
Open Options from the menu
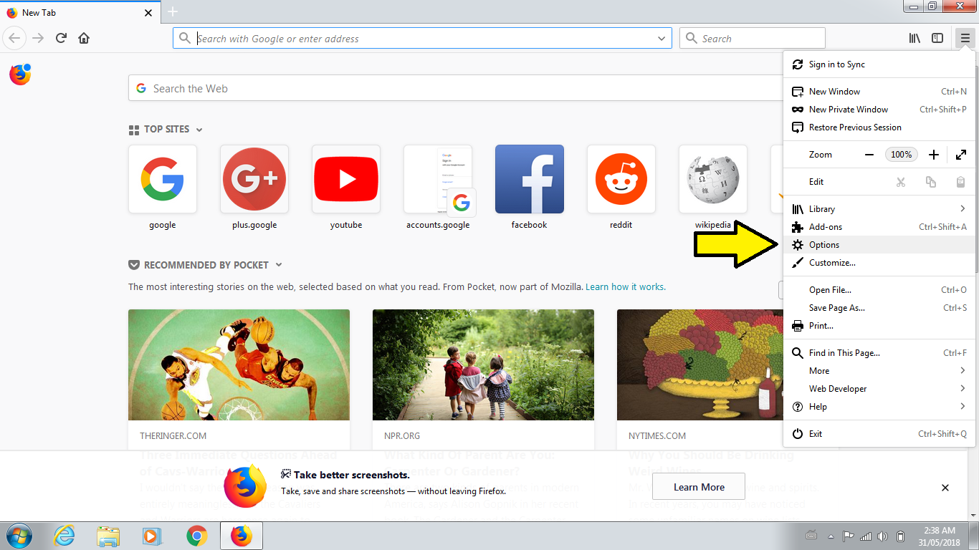coord(879,245)
